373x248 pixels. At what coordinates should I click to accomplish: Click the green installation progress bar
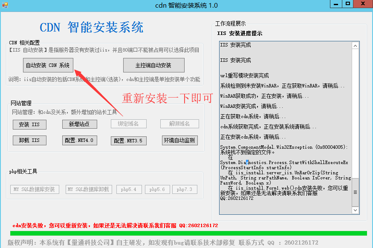188,233
